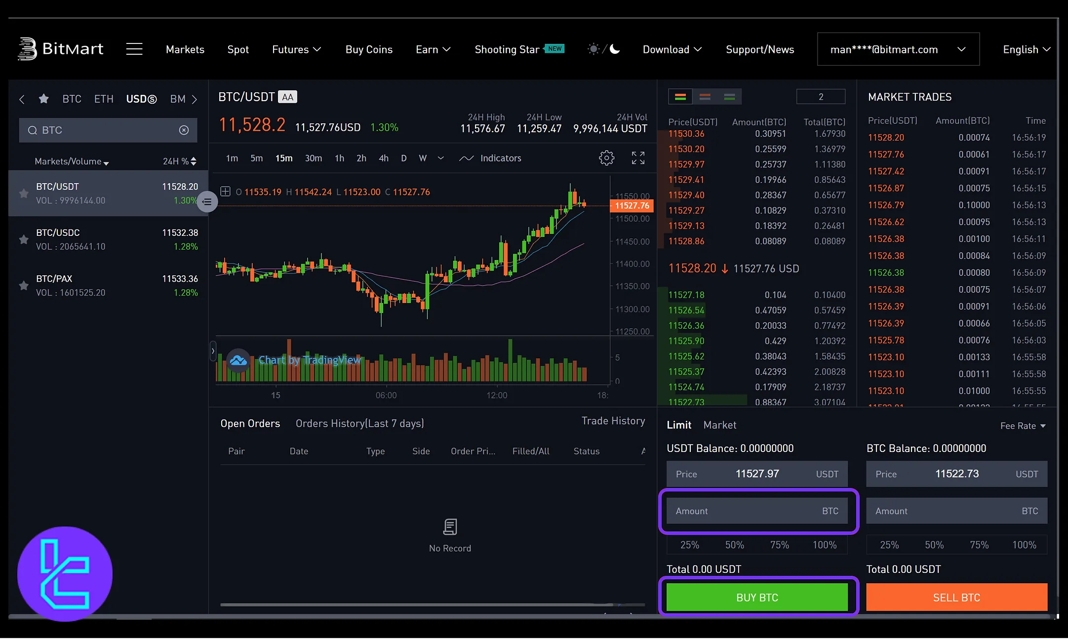
Task: Click SELL BTC button
Action: point(956,598)
